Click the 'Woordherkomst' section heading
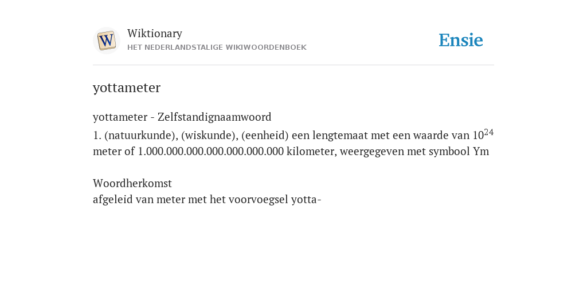 (x=132, y=184)
